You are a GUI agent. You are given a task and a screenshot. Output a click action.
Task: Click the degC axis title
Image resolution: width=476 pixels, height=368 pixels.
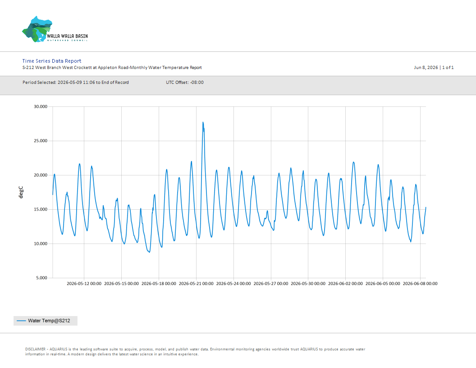[21, 192]
